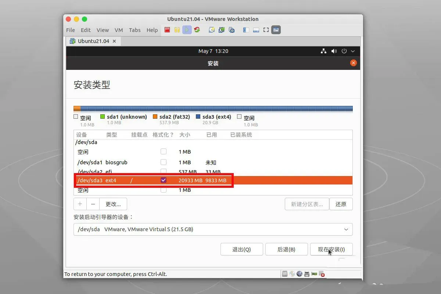Click the CD/DVD drive status icon

[292, 274]
